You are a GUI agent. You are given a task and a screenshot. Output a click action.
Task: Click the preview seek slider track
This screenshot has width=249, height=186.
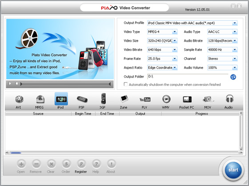[x=65, y=84]
